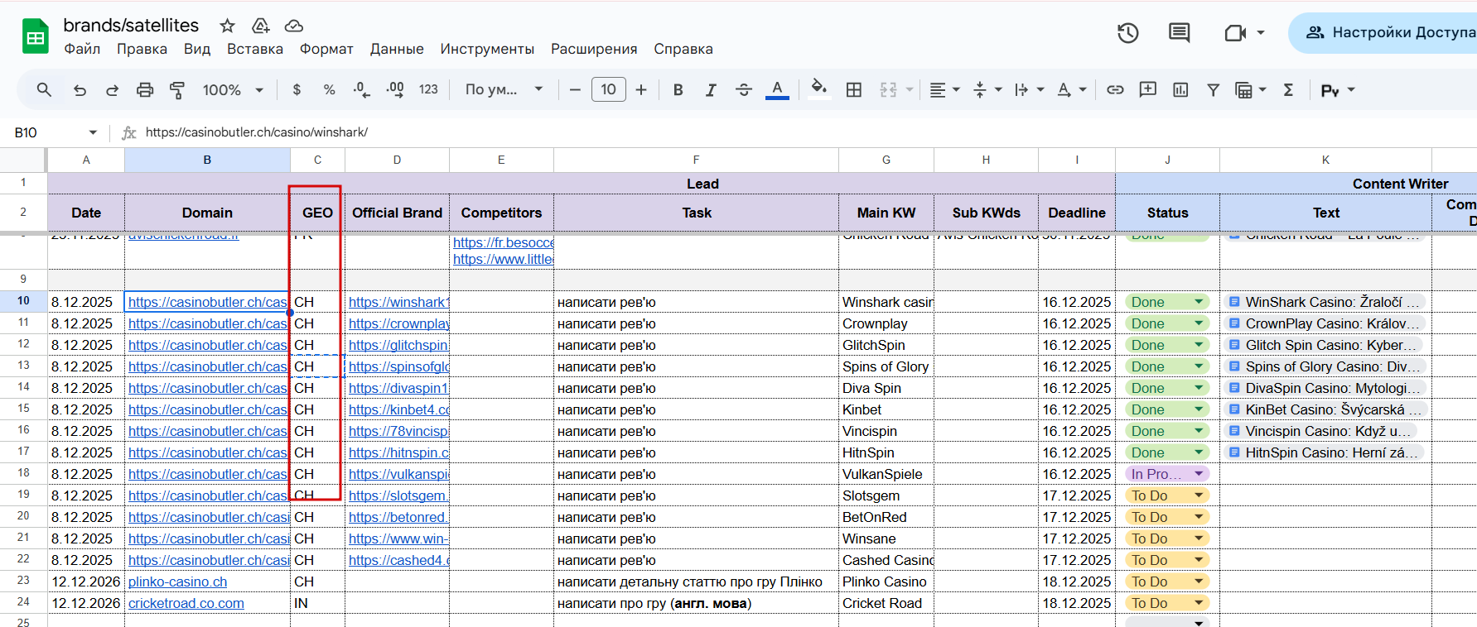Click the font size input field
Image resolution: width=1477 pixels, height=627 pixels.
click(x=608, y=89)
